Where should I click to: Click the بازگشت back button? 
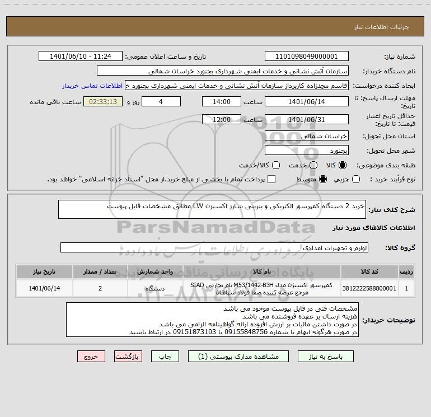128,357
